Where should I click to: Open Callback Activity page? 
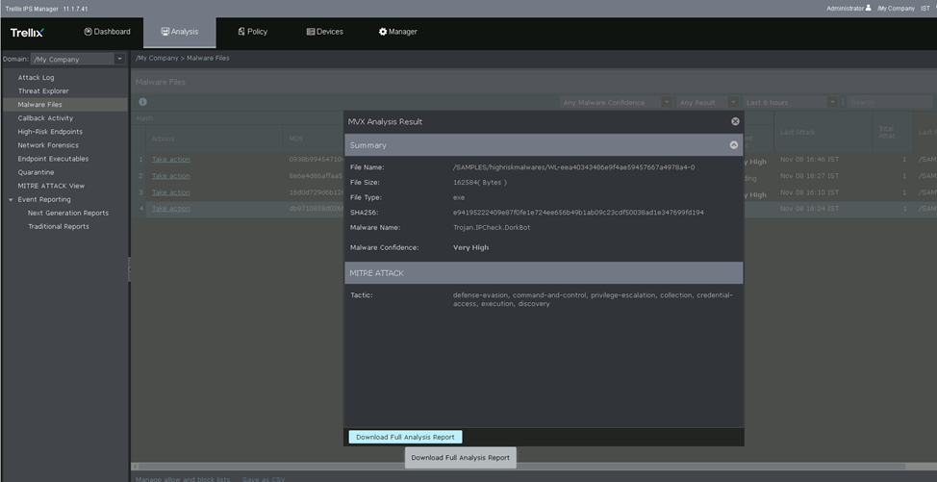coord(45,118)
